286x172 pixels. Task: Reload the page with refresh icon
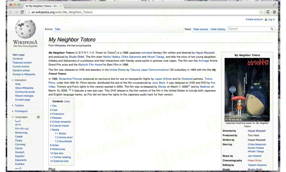(22, 12)
